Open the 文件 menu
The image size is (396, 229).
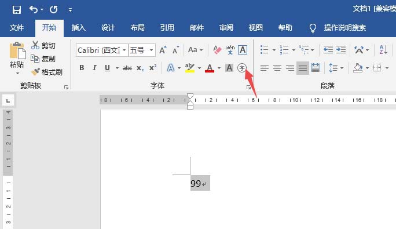pos(17,28)
